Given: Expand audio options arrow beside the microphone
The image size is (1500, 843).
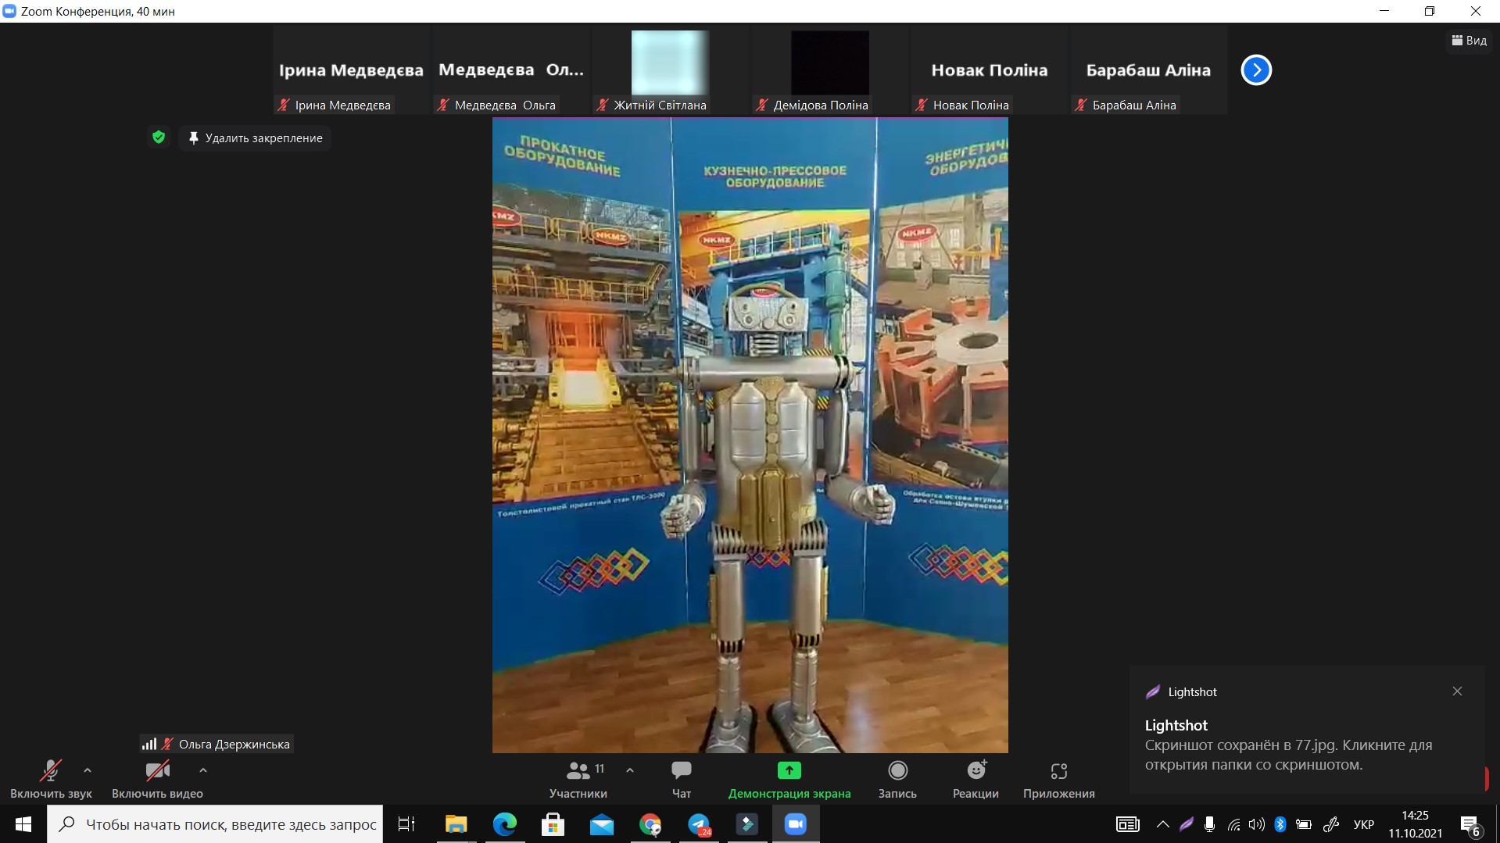Looking at the screenshot, I should click(88, 770).
